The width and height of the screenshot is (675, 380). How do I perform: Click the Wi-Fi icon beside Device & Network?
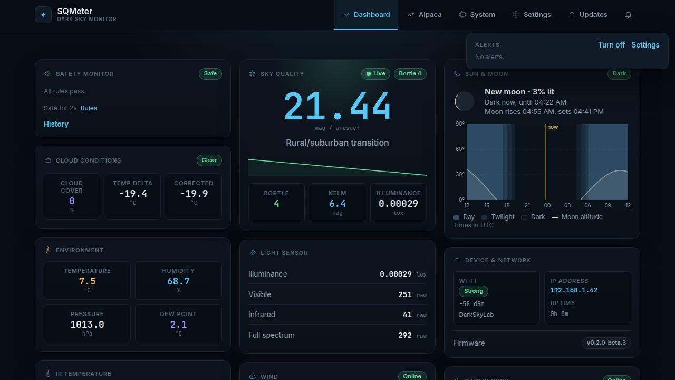(457, 260)
